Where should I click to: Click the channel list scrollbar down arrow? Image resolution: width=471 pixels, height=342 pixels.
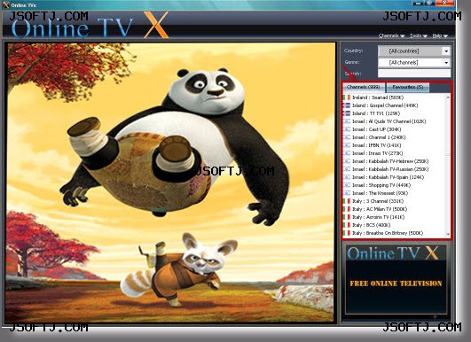(x=448, y=234)
